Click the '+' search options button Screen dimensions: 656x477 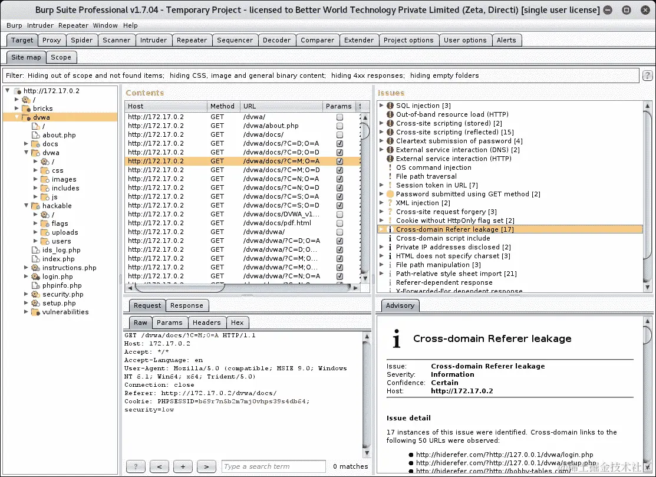point(183,466)
